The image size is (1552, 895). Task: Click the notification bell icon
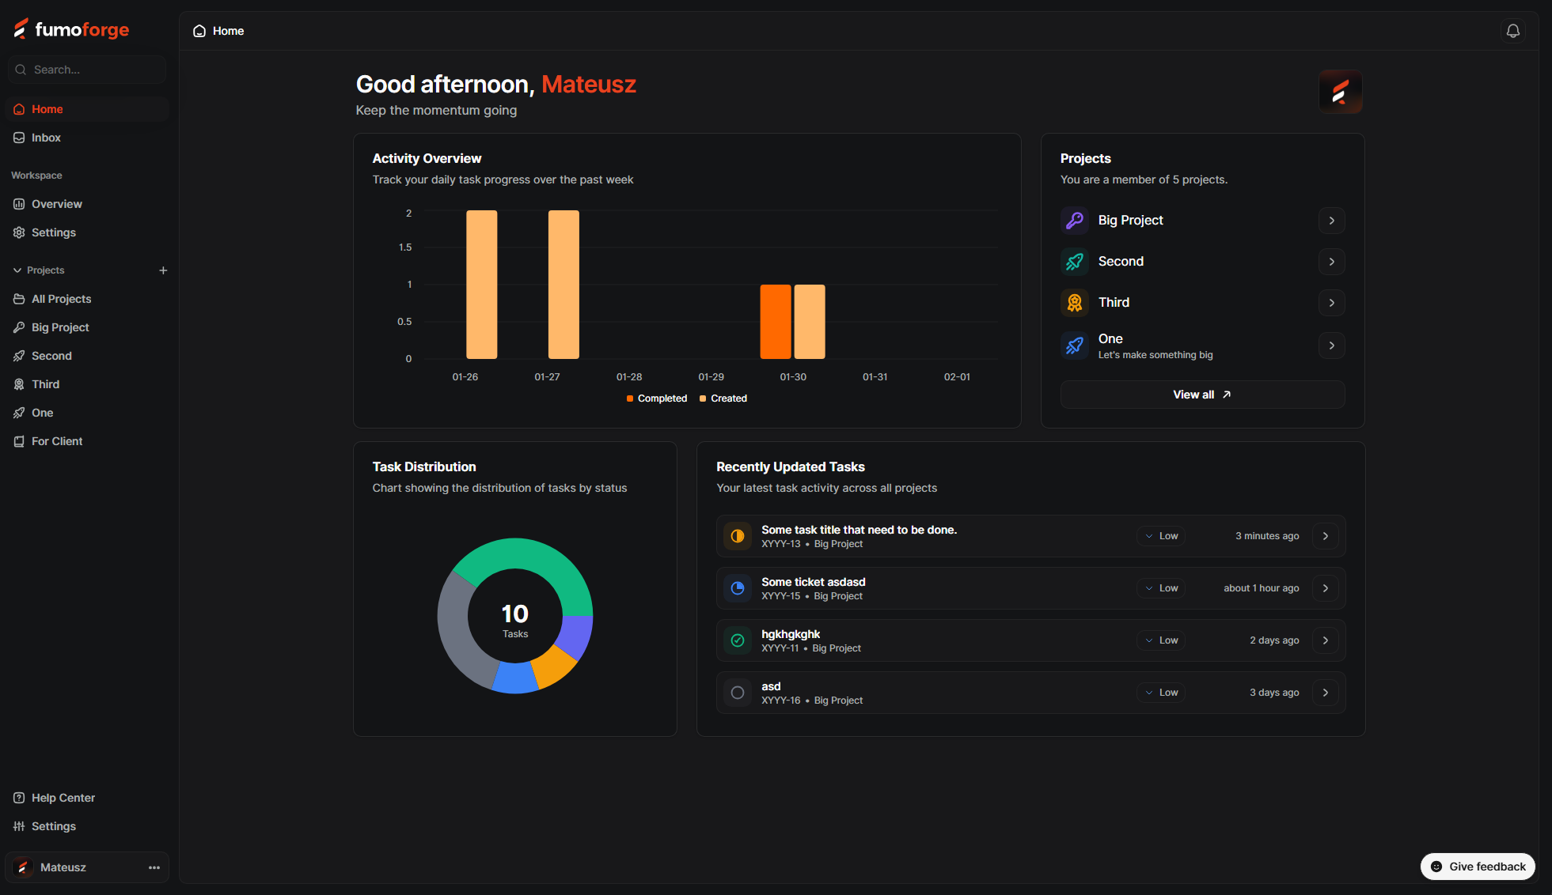(x=1512, y=31)
